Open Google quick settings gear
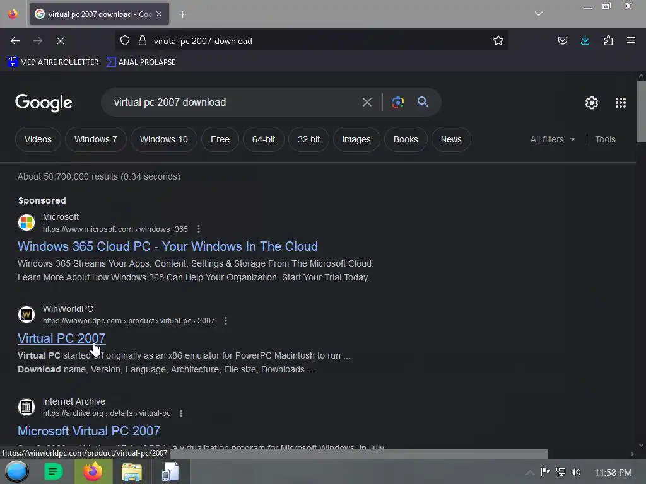 coord(592,103)
